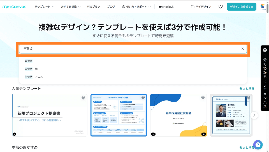Click もっと見る beside 人気テンプレート
Viewport: 269px width, 152px height.
[247, 89]
